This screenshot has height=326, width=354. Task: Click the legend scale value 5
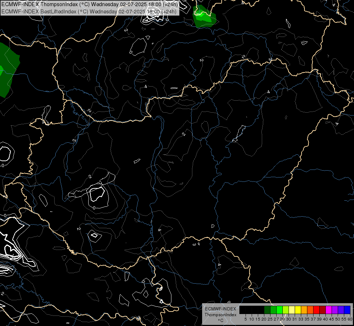[246, 319]
